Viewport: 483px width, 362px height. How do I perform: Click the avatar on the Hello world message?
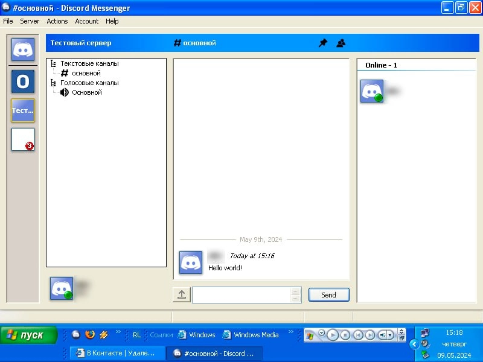pos(191,262)
